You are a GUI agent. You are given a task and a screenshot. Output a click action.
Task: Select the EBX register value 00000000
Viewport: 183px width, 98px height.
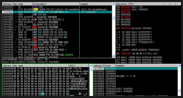tap(126, 14)
